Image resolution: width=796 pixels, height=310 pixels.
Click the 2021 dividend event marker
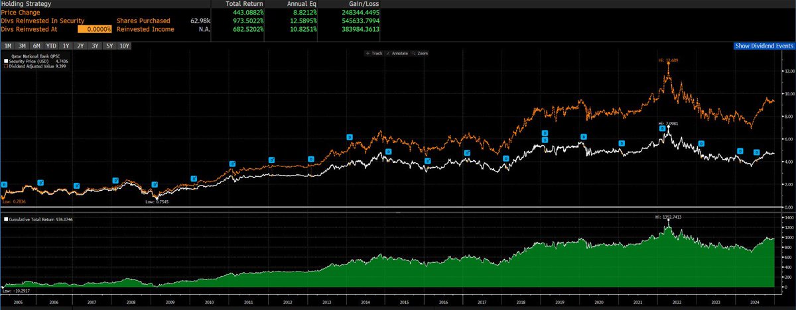(x=622, y=143)
